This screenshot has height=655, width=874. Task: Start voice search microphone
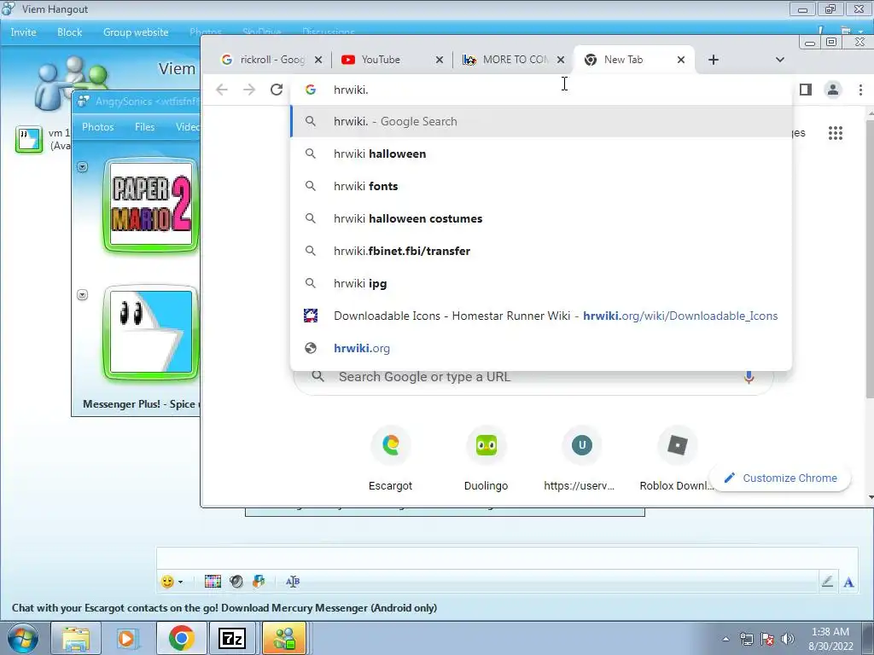pyautogui.click(x=749, y=377)
